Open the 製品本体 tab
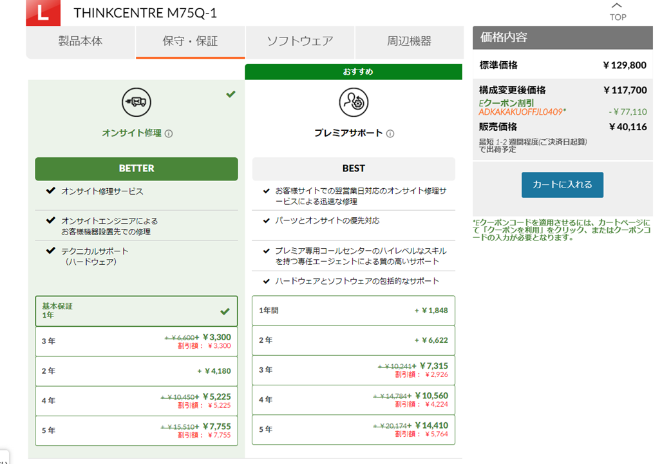This screenshot has width=671, height=464. [80, 41]
